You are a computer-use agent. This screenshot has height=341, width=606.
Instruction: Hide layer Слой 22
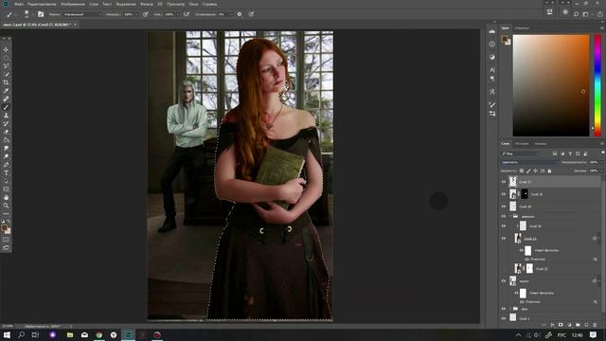[x=504, y=239]
